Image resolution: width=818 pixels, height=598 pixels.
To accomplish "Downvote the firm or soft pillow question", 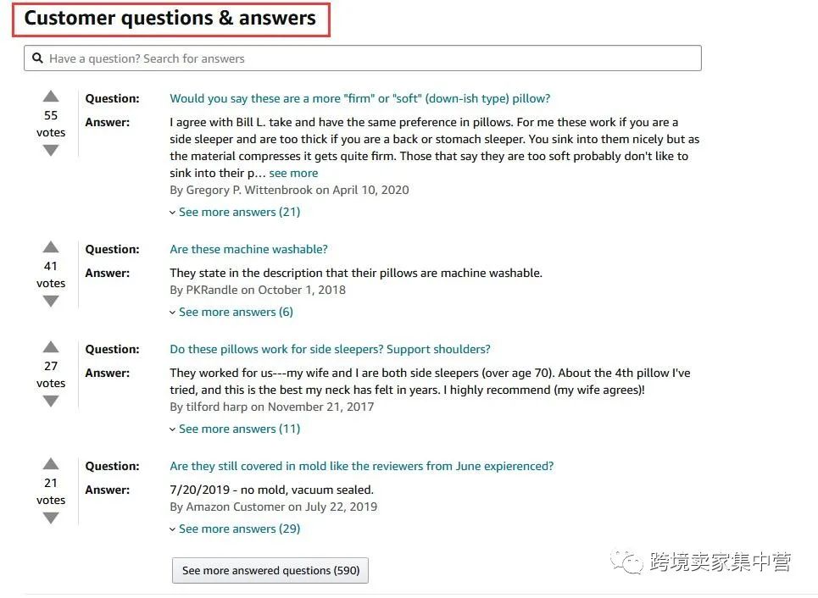I will pyautogui.click(x=50, y=149).
